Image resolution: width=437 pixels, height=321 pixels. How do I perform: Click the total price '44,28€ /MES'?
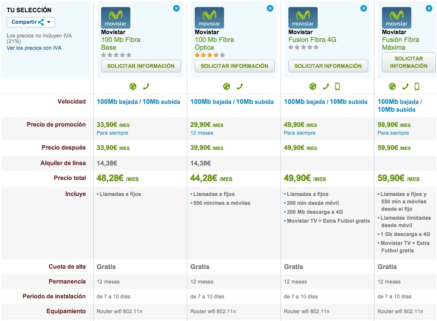coord(211,178)
